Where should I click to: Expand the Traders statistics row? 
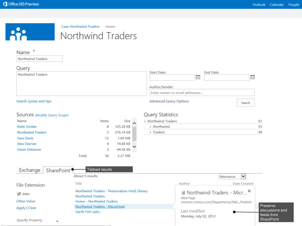[x=150, y=132]
